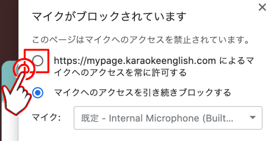Select the continue blocking microphone radio button
This screenshot has height=141, width=272.
coord(38,93)
